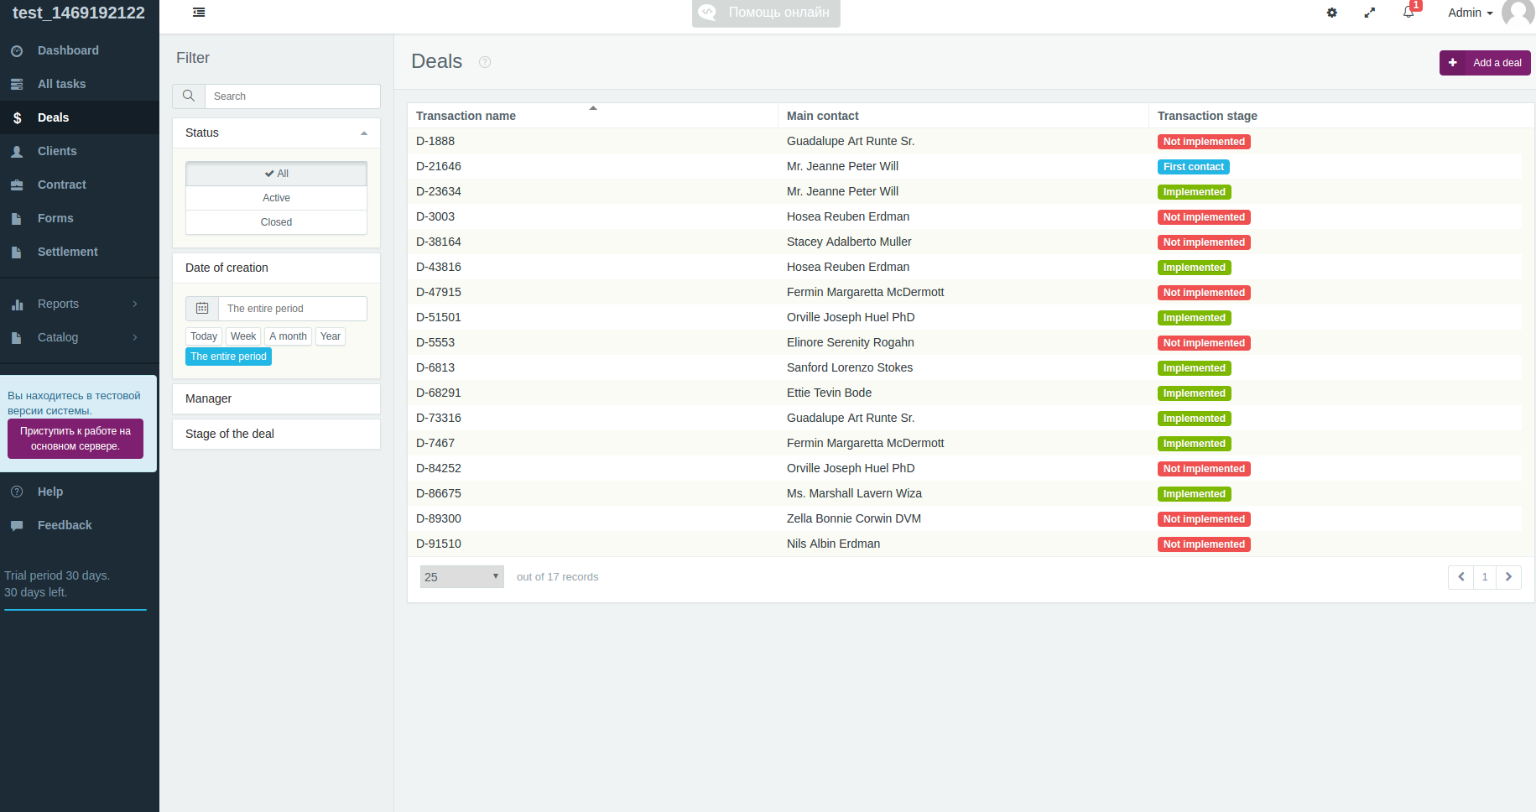Image resolution: width=1536 pixels, height=812 pixels.
Task: Switch to the Deals section
Action: [x=54, y=117]
